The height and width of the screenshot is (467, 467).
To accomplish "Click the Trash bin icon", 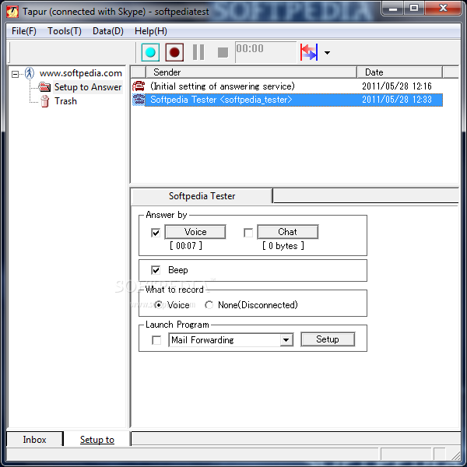I will click(45, 101).
